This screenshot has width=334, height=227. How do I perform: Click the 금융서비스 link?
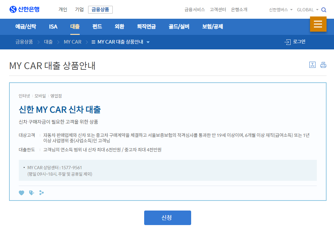(x=195, y=10)
